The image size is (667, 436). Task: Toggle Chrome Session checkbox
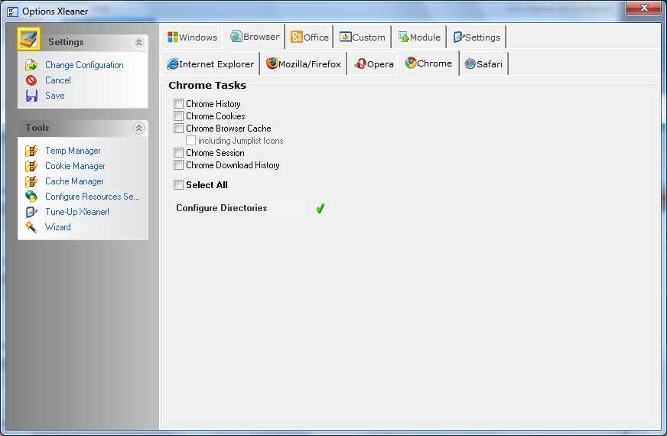coord(179,153)
